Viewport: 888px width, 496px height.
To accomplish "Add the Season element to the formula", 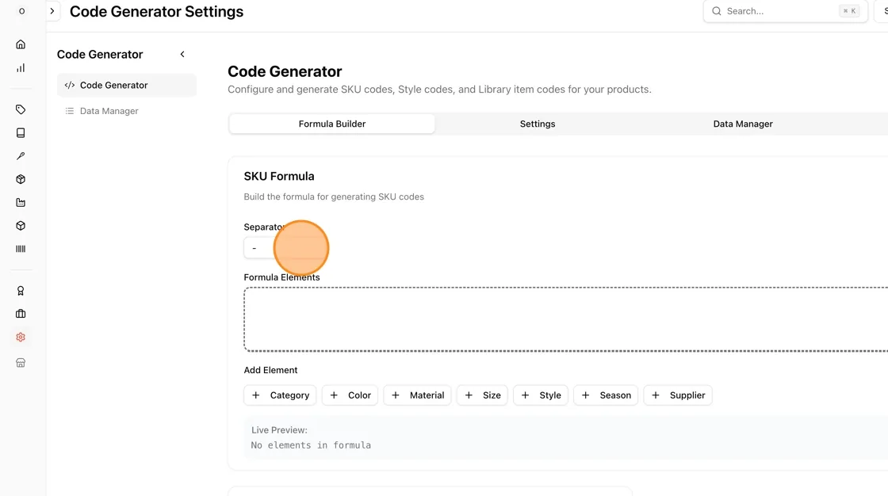I will point(606,395).
